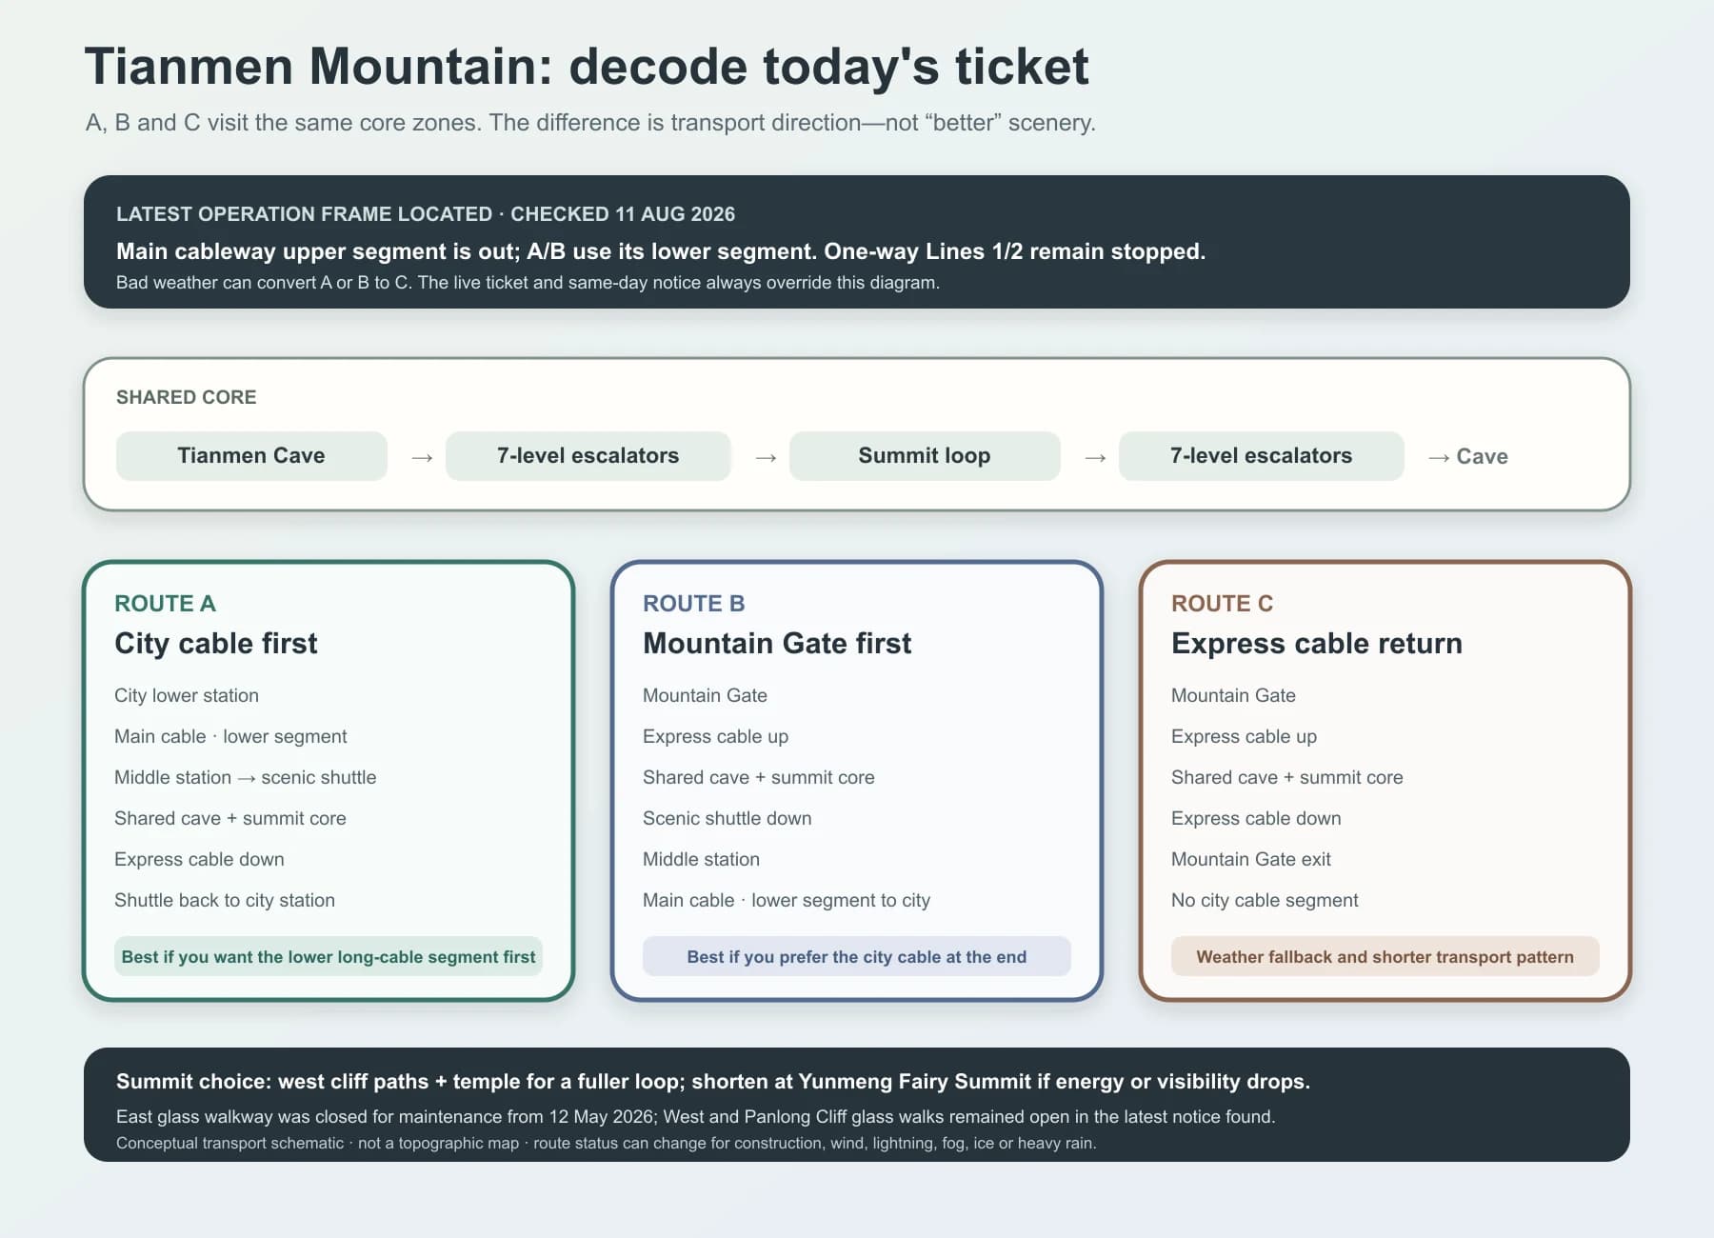Click the 'Tianmen Mountain: decode today's ticket' title
The height and width of the screenshot is (1238, 1714).
pos(587,68)
